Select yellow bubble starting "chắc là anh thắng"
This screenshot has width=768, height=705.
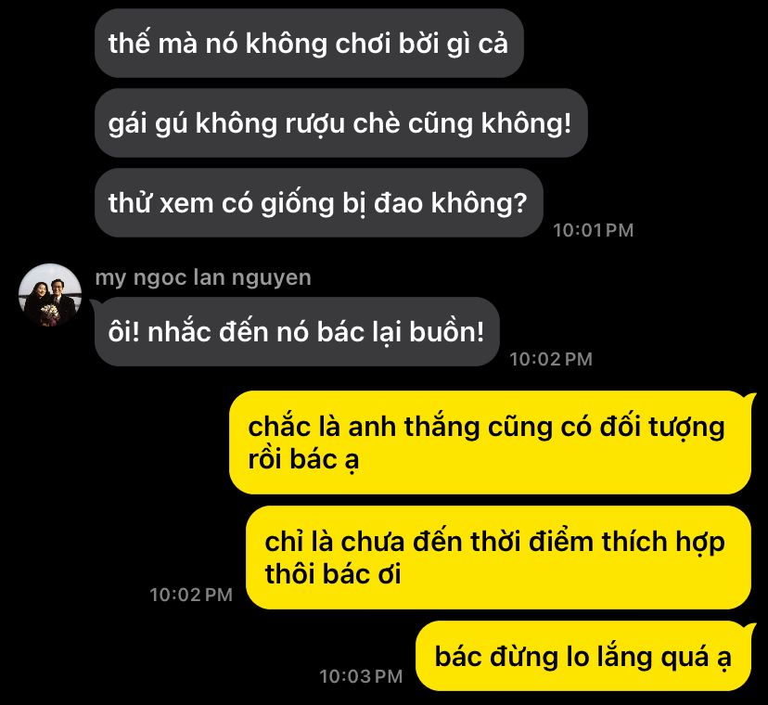tap(491, 442)
